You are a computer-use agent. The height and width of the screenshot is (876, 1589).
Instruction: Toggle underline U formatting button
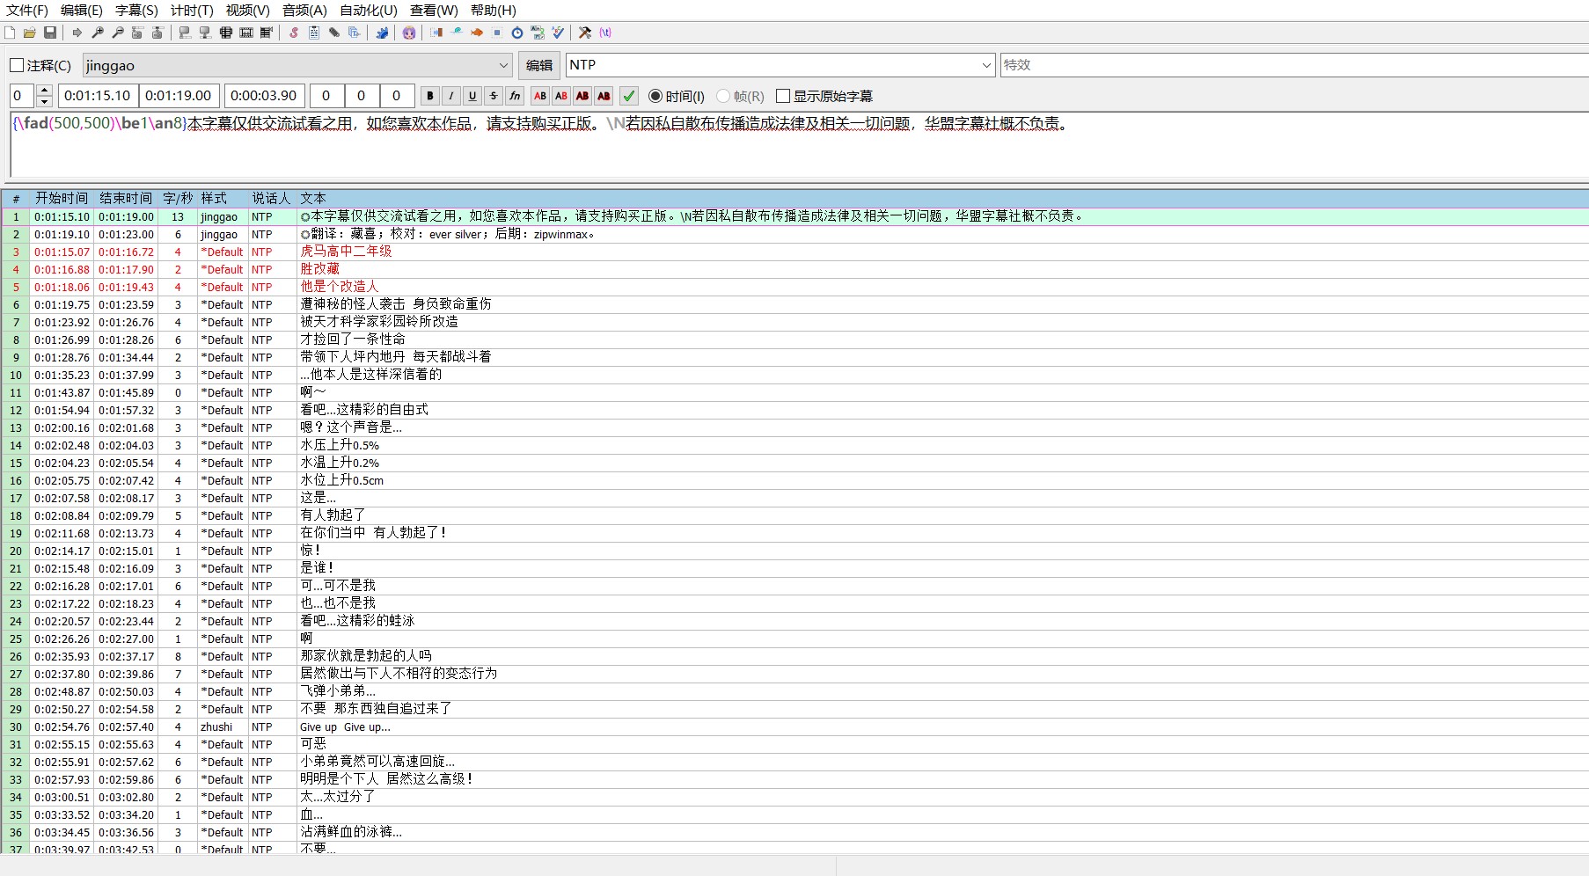(x=472, y=96)
